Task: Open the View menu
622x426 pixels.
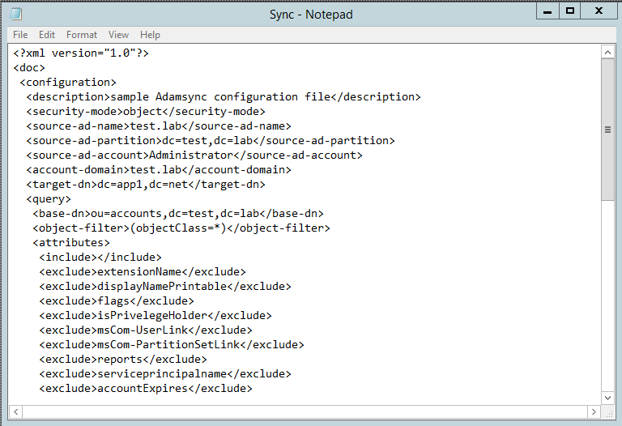Action: [x=118, y=35]
